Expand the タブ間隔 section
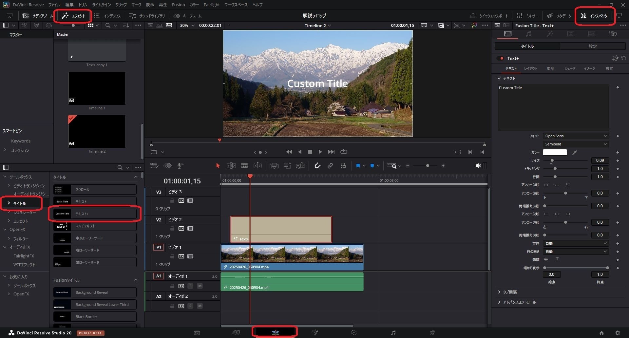Image resolution: width=629 pixels, height=338 pixels. (499, 292)
